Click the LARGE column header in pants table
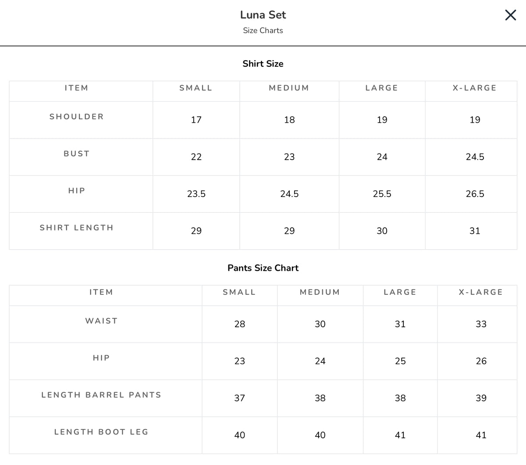This screenshot has width=526, height=465. pos(400,292)
